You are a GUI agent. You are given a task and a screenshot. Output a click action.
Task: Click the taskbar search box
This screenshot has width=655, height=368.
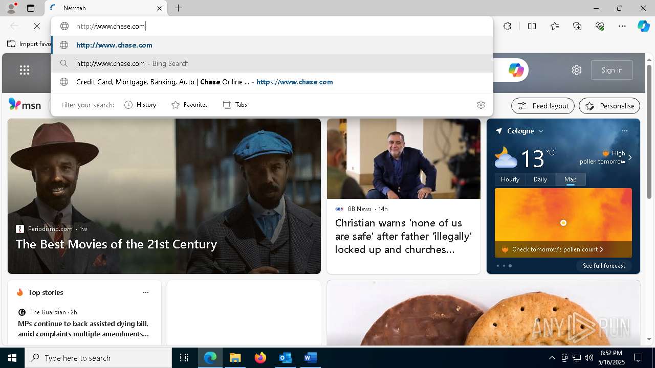point(98,358)
